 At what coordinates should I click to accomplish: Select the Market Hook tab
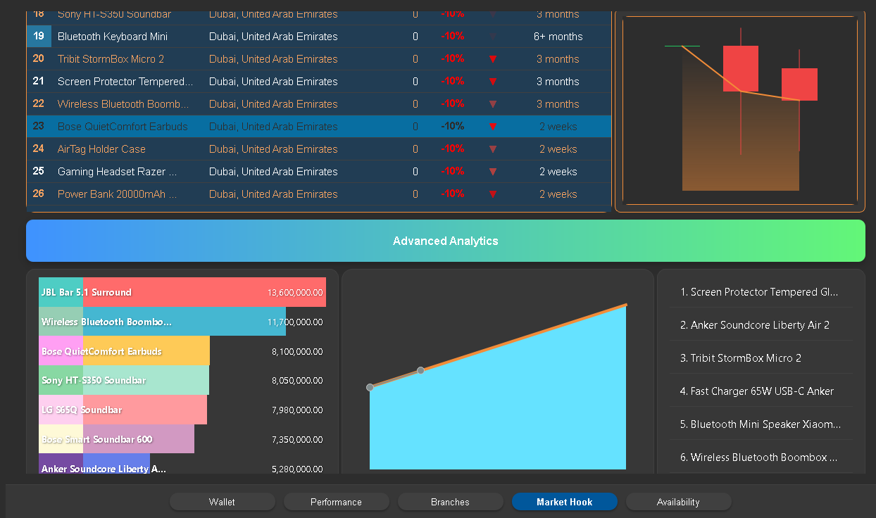point(565,502)
